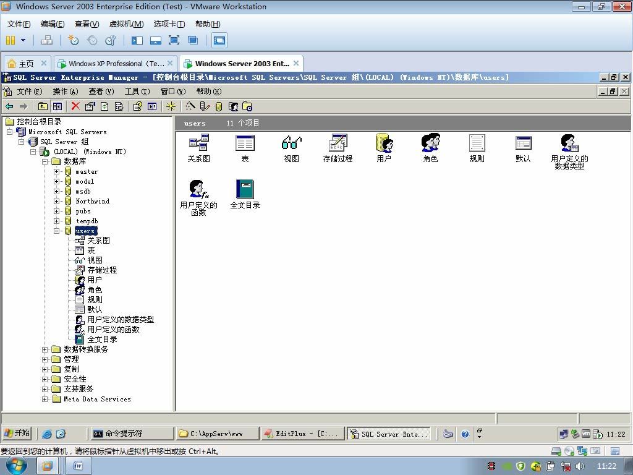Click the Help question-mark toolbar icon
This screenshot has height=475, width=633.
pos(138,106)
